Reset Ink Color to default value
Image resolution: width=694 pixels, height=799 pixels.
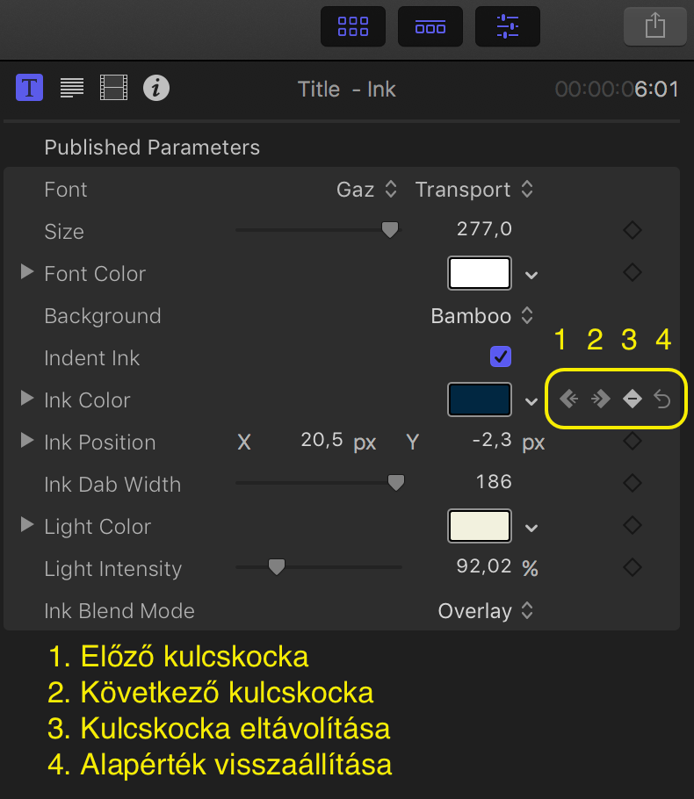663,400
